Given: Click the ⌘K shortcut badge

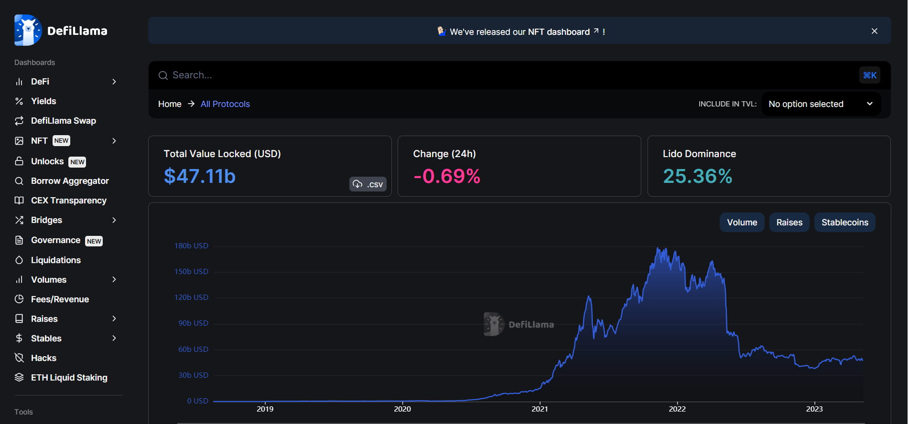Looking at the screenshot, I should tap(870, 75).
